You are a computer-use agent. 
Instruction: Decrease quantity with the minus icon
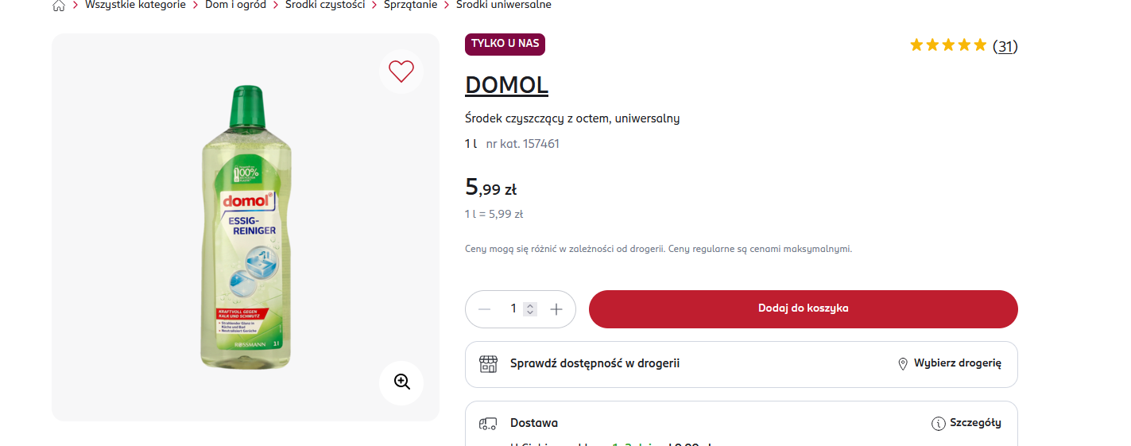[485, 309]
